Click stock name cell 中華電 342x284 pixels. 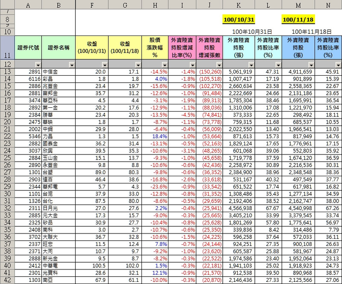click(59, 266)
